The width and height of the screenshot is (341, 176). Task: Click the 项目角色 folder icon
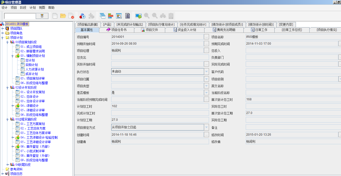coord(7,33)
